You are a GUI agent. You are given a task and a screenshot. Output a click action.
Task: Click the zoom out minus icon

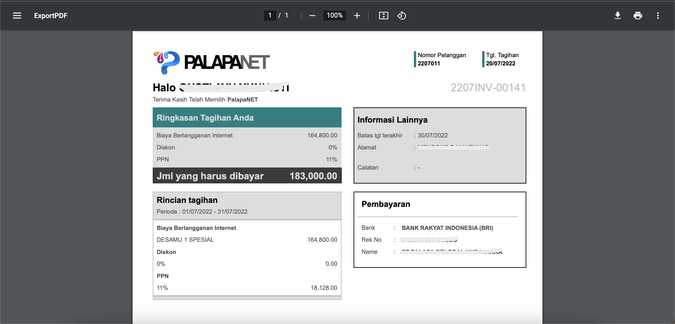[x=312, y=16]
